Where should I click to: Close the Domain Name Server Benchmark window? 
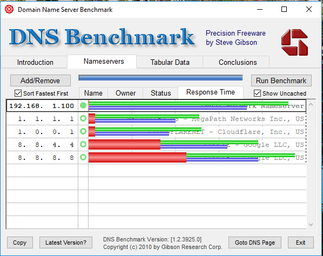[309, 9]
